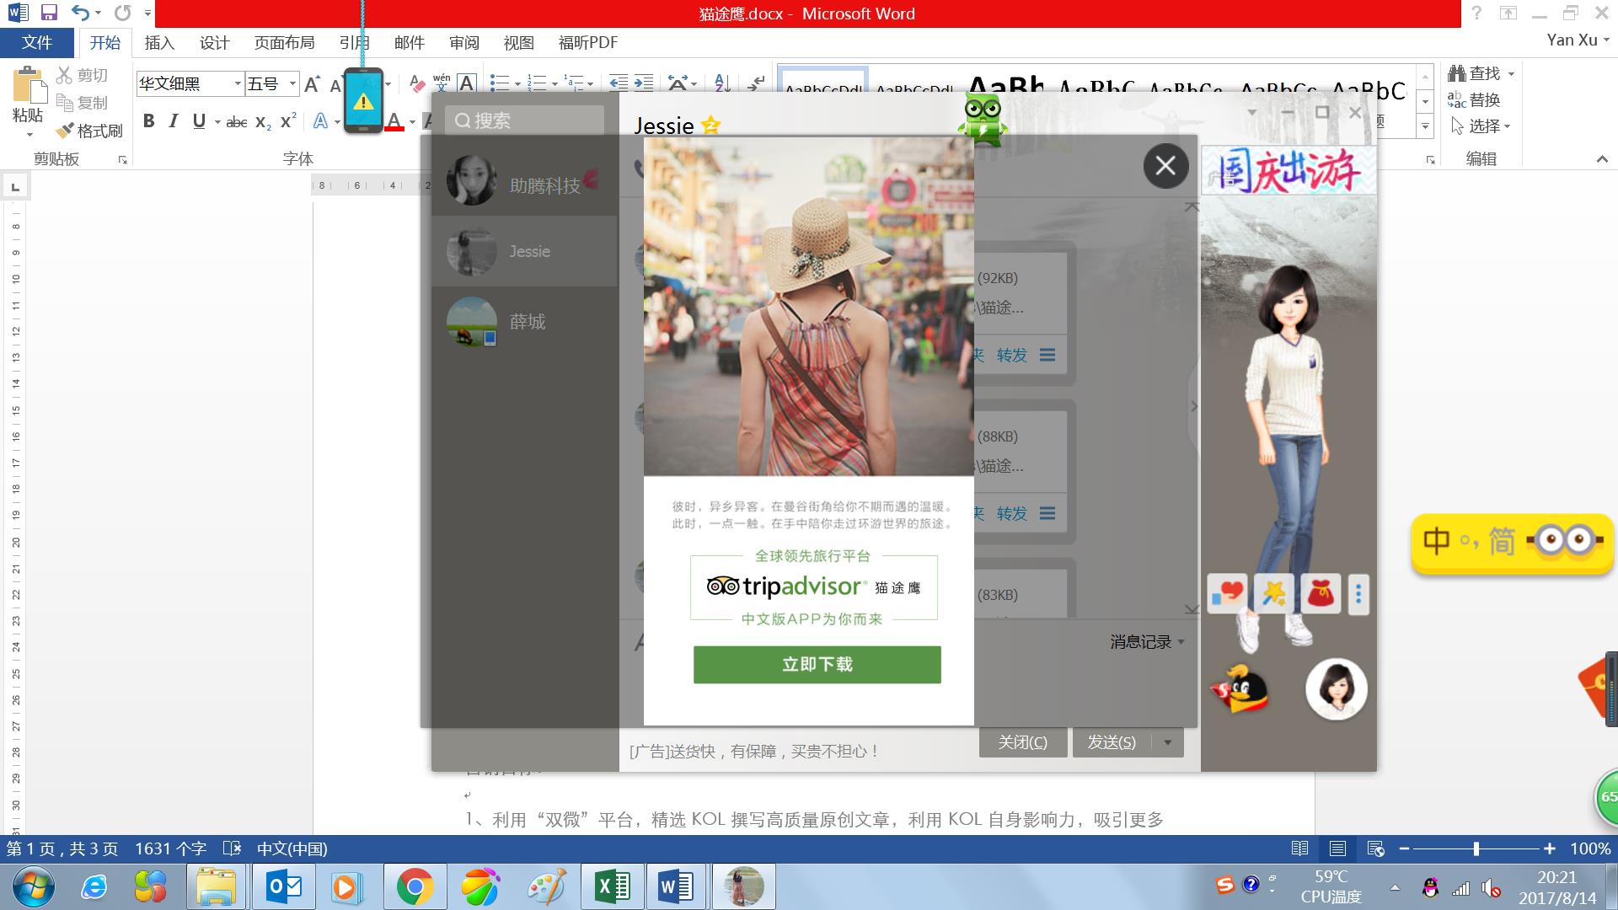Click the grow font size icon

tap(312, 83)
